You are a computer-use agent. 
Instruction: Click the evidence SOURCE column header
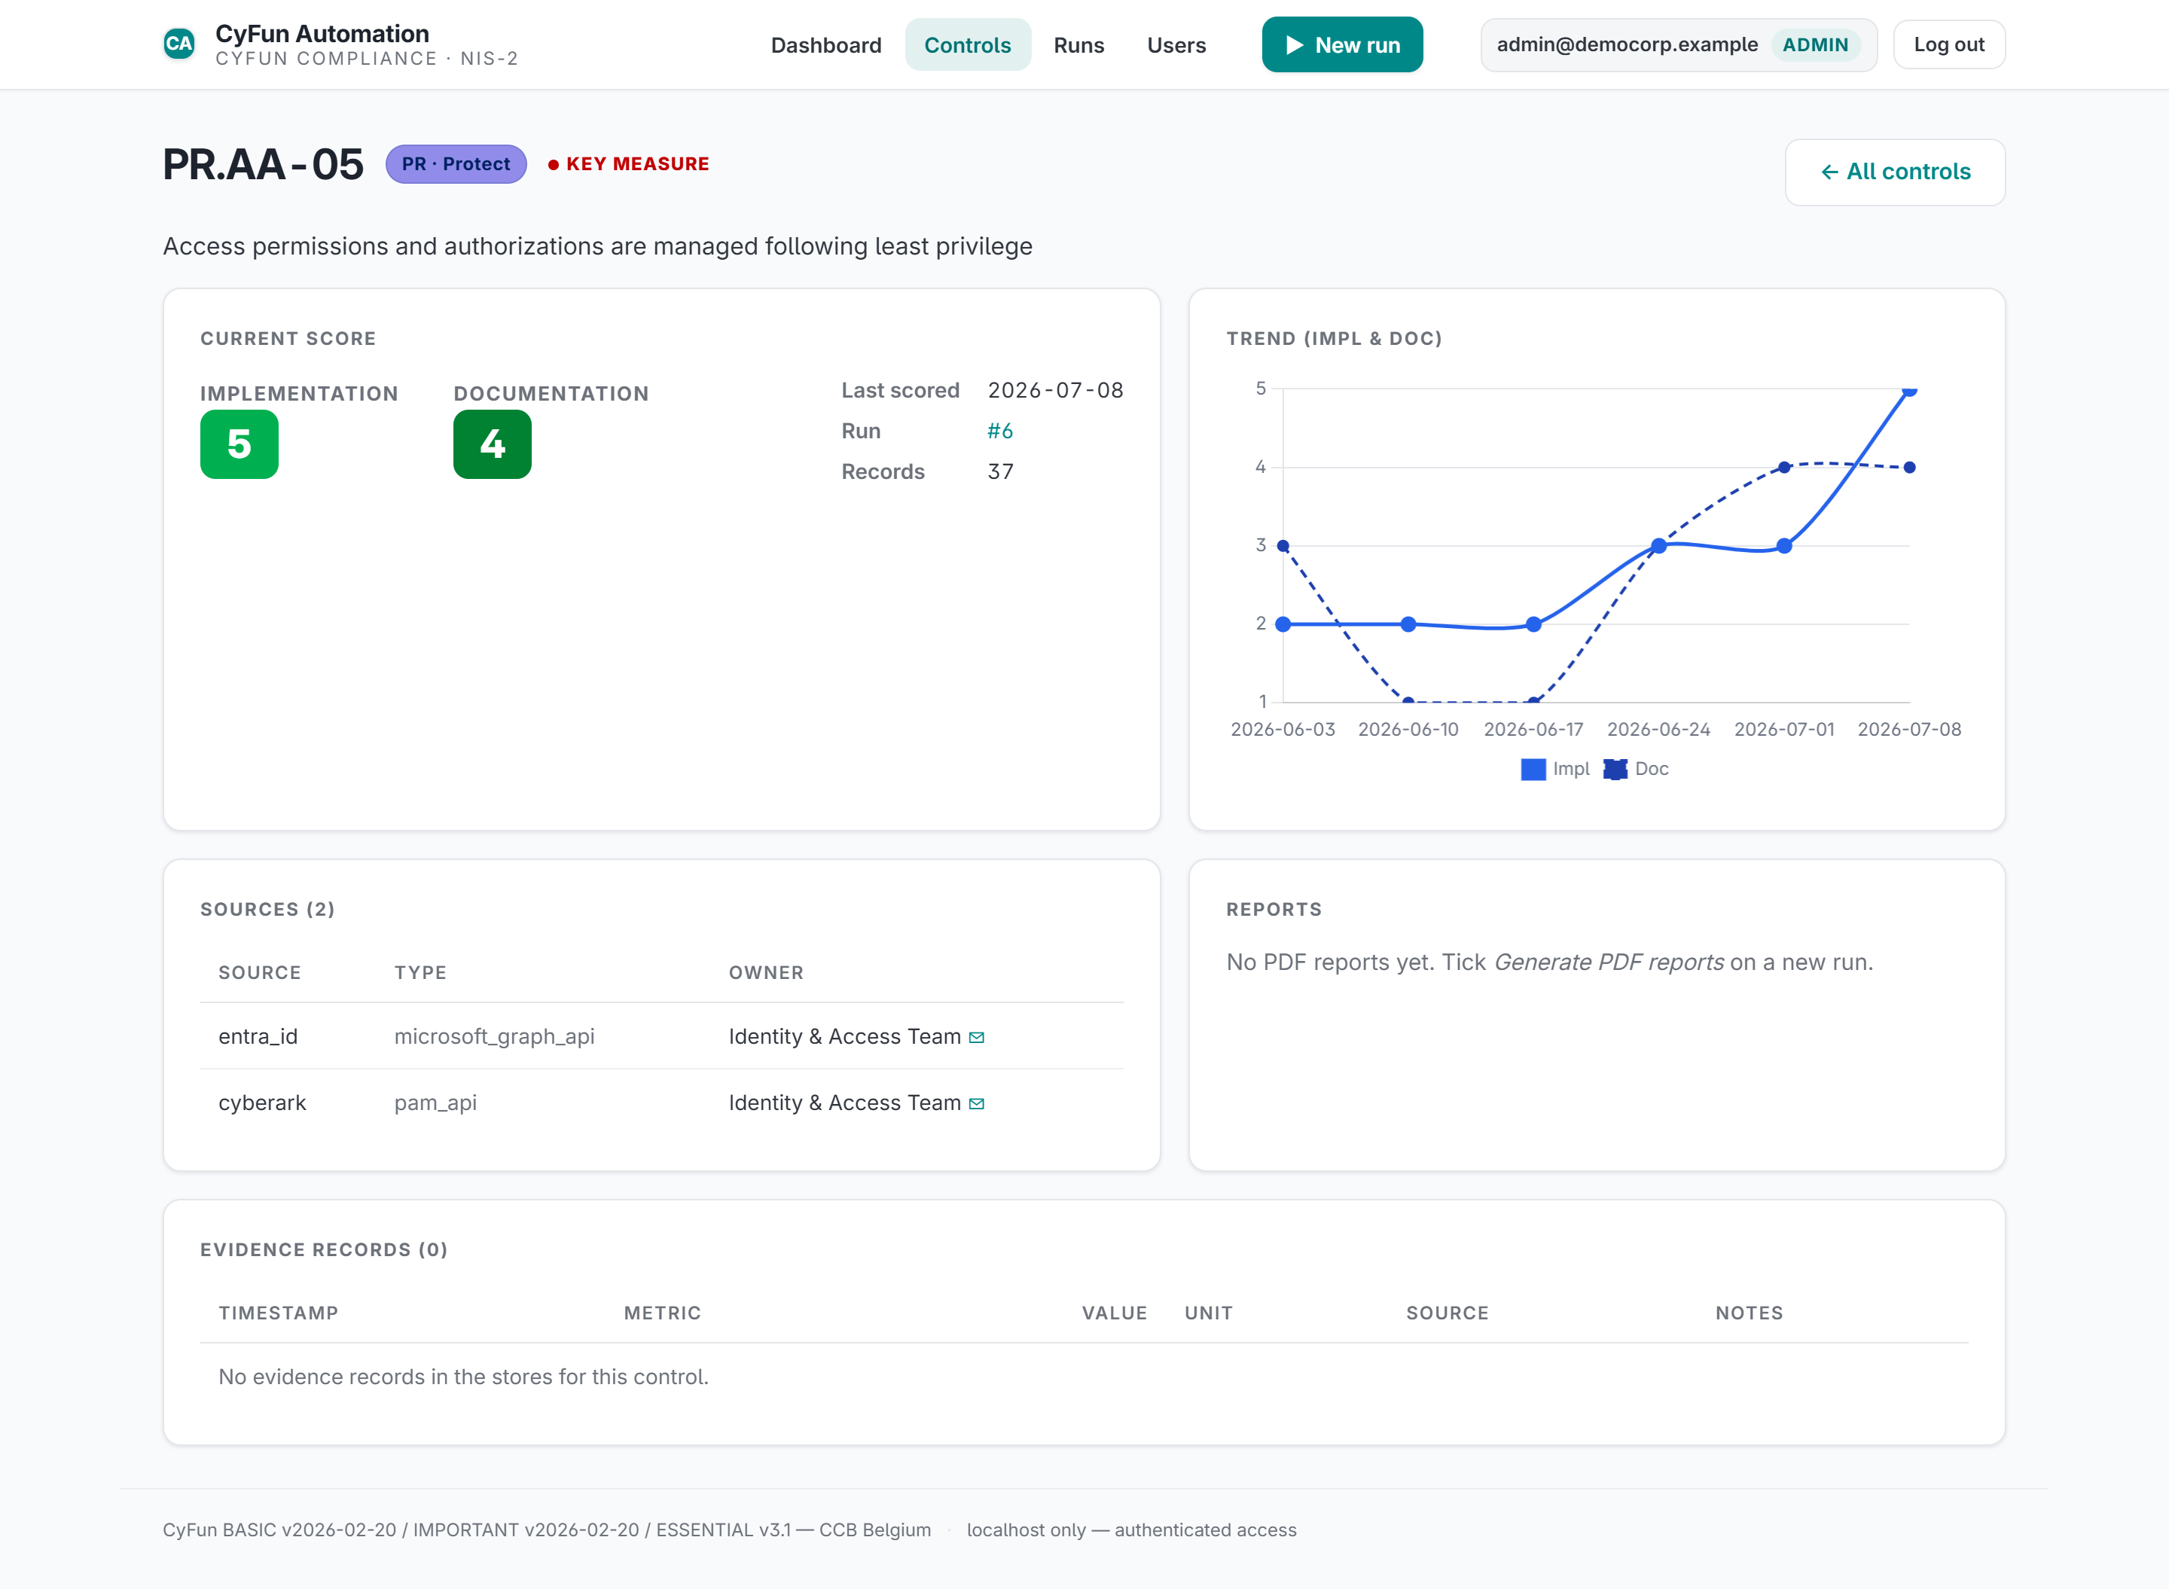1447,1314
